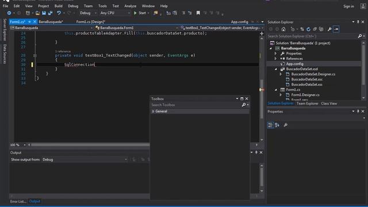The width and height of the screenshot is (368, 207).
Task: Switch to Form1.cs [Design]* tab
Action: (91, 22)
